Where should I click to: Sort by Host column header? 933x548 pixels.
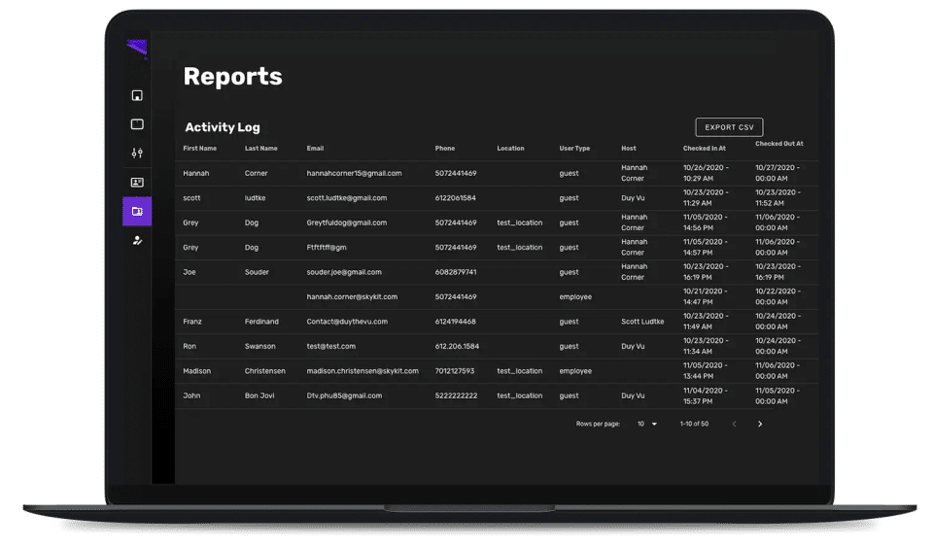pos(629,148)
